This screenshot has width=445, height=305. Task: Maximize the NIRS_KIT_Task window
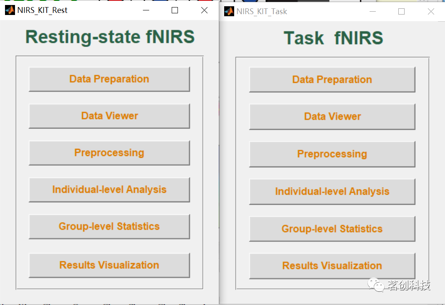401,11
